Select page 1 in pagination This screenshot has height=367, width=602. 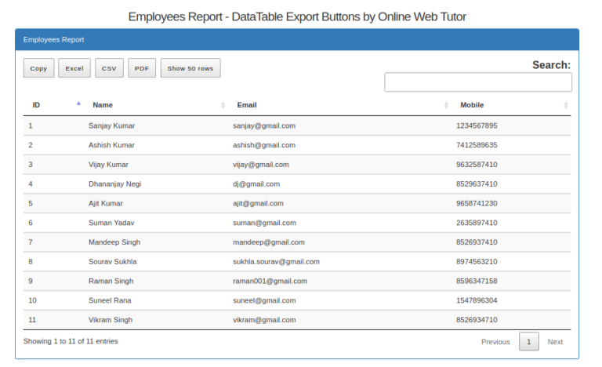[x=528, y=342]
